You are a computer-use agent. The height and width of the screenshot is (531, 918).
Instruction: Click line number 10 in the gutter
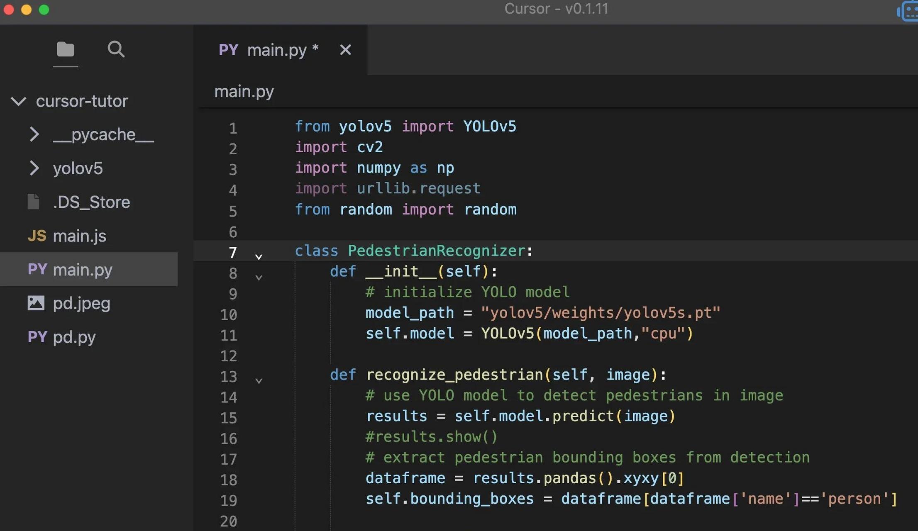click(229, 314)
